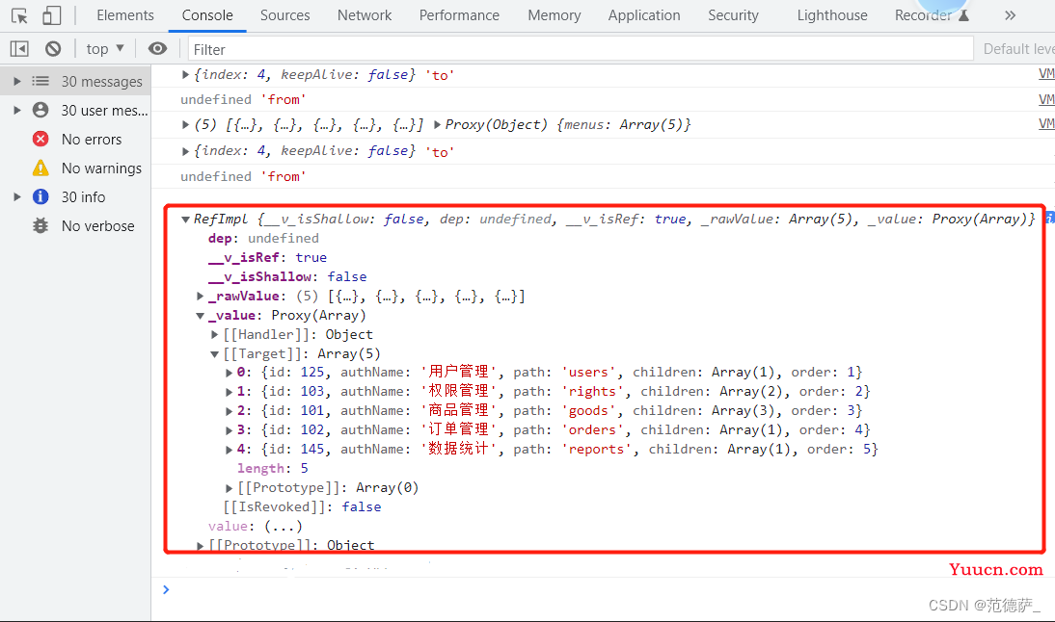The width and height of the screenshot is (1055, 622).
Task: Invoke the value: (...) getter
Action: click(x=284, y=527)
